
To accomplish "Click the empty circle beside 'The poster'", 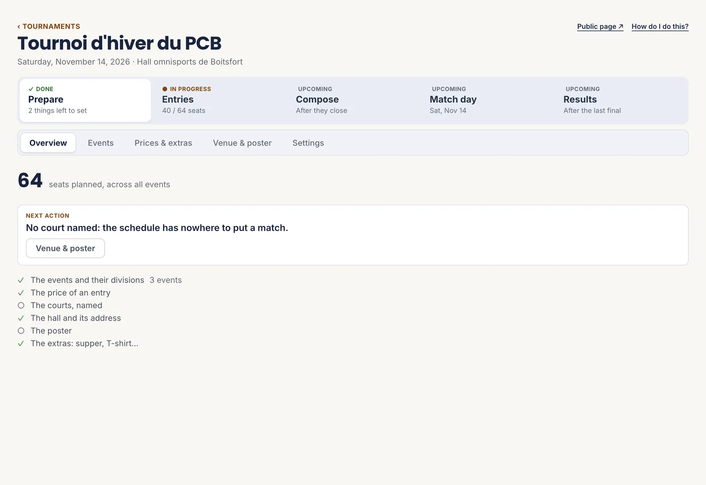I will click(21, 331).
